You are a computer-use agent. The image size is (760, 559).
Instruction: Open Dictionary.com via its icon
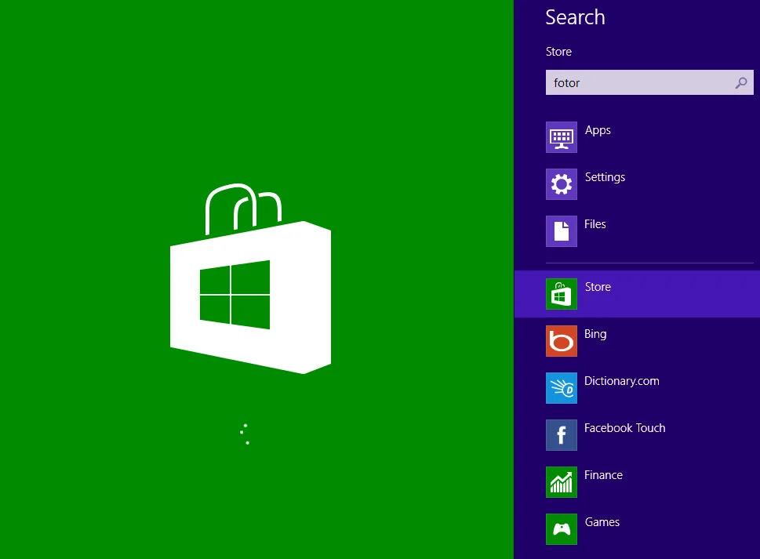[561, 388]
